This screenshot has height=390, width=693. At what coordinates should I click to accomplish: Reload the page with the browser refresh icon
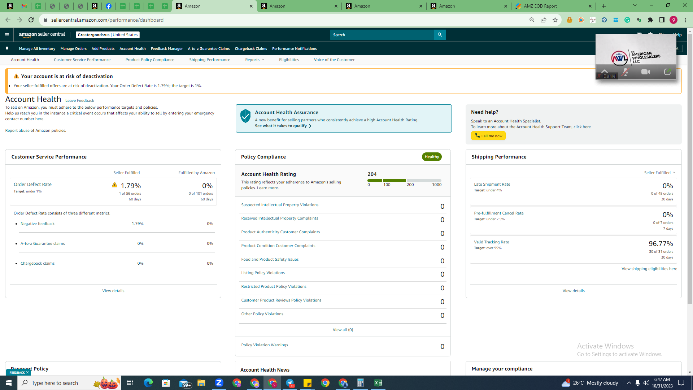[31, 20]
